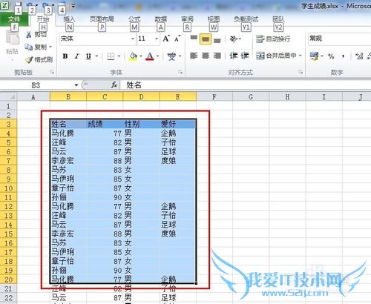
Task: Open the 宋体 font name dropdown
Action: pyautogui.click(x=133, y=39)
